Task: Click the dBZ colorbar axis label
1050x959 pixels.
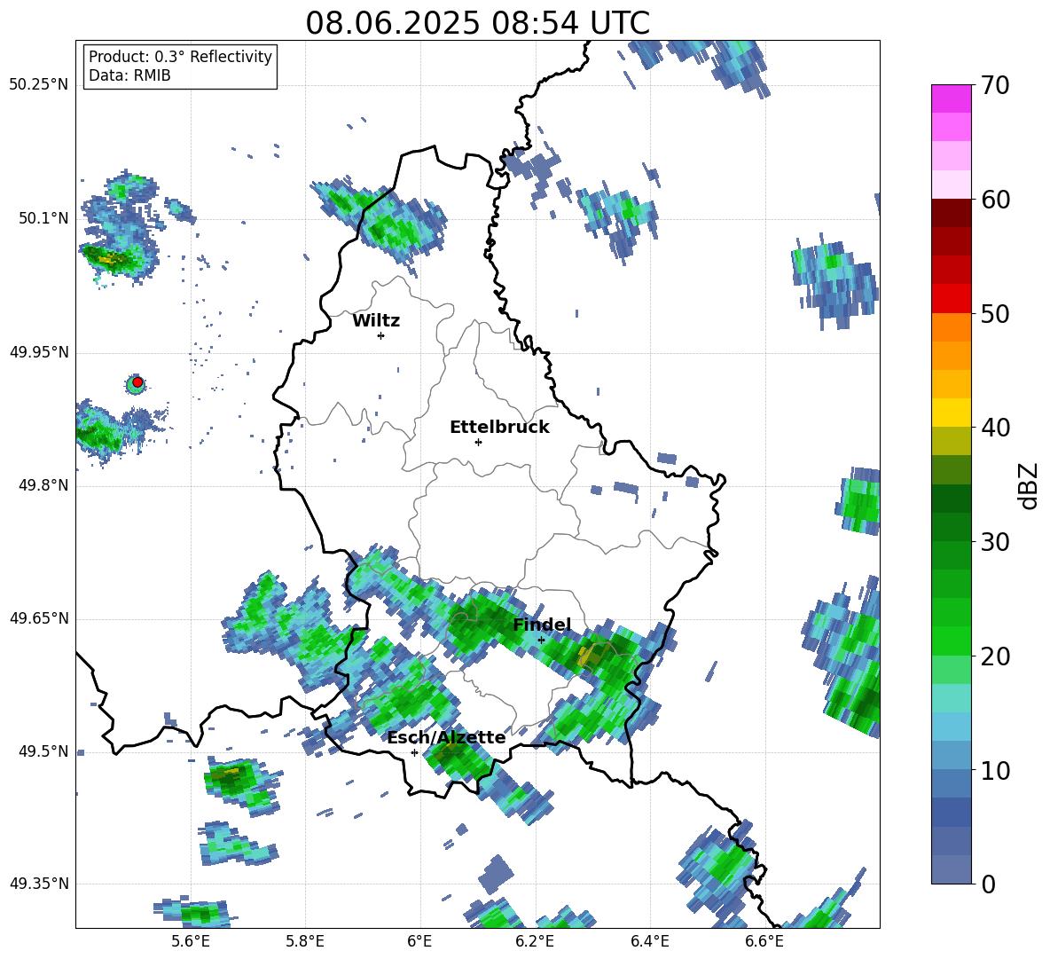Action: coord(1028,485)
